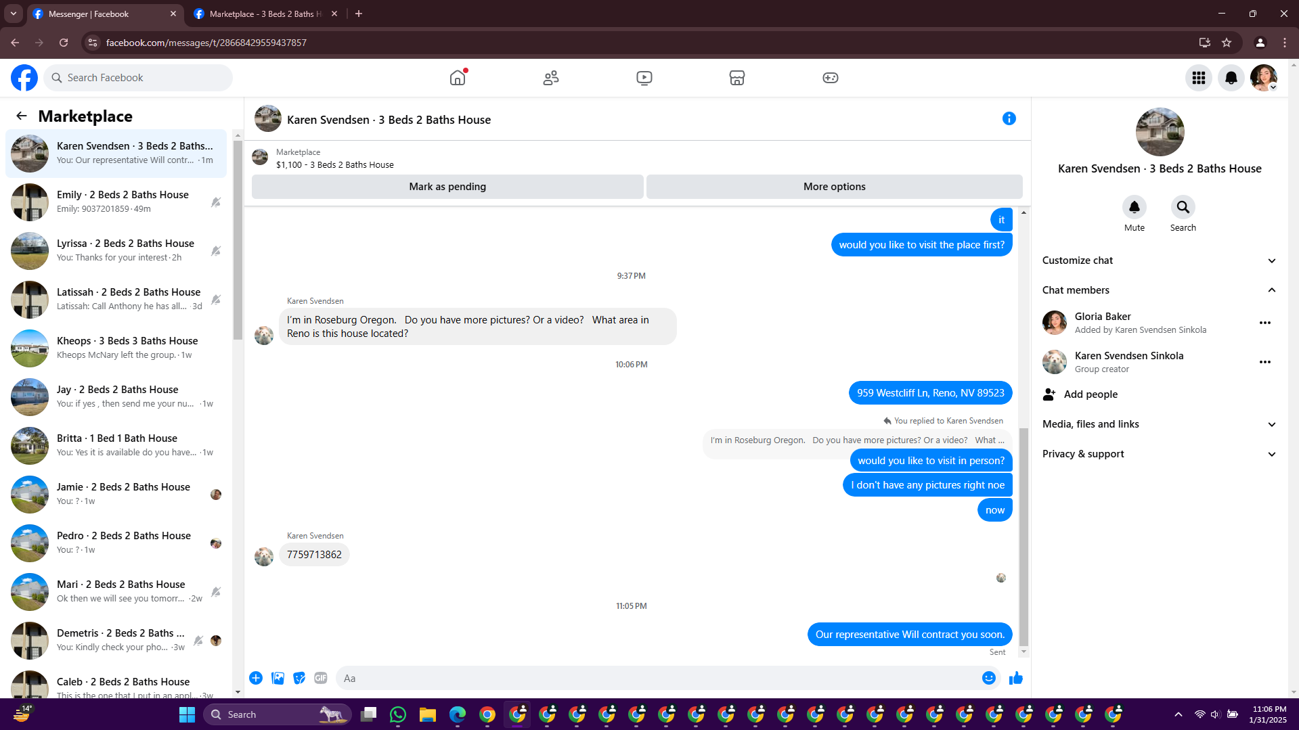Open chat with Kheops 3 Beds 3 Baths House
The height and width of the screenshot is (730, 1299).
coord(116,348)
